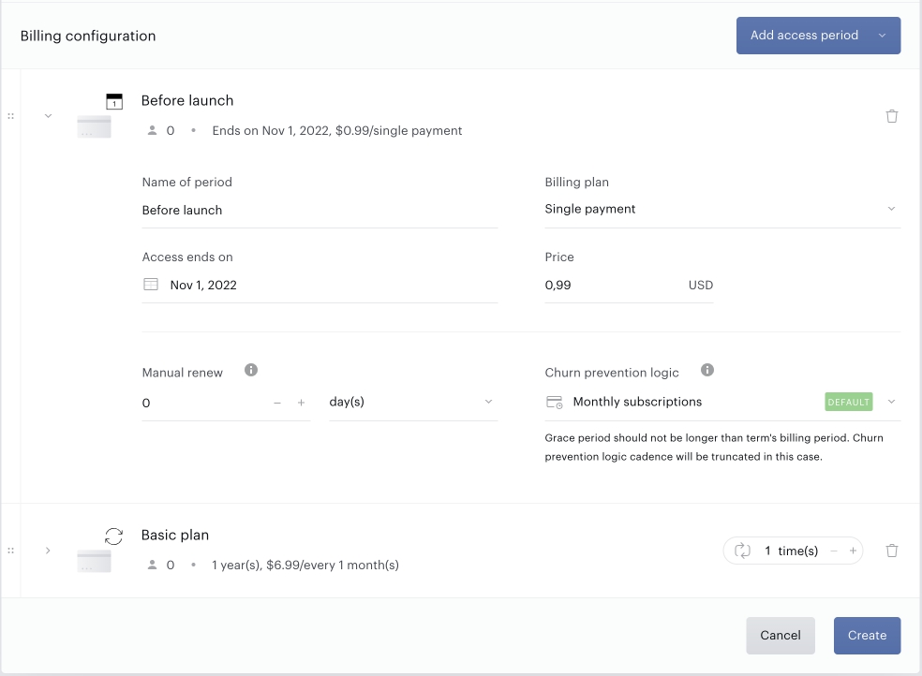
Task: Open the day(s) unit dropdown
Action: pyautogui.click(x=413, y=403)
